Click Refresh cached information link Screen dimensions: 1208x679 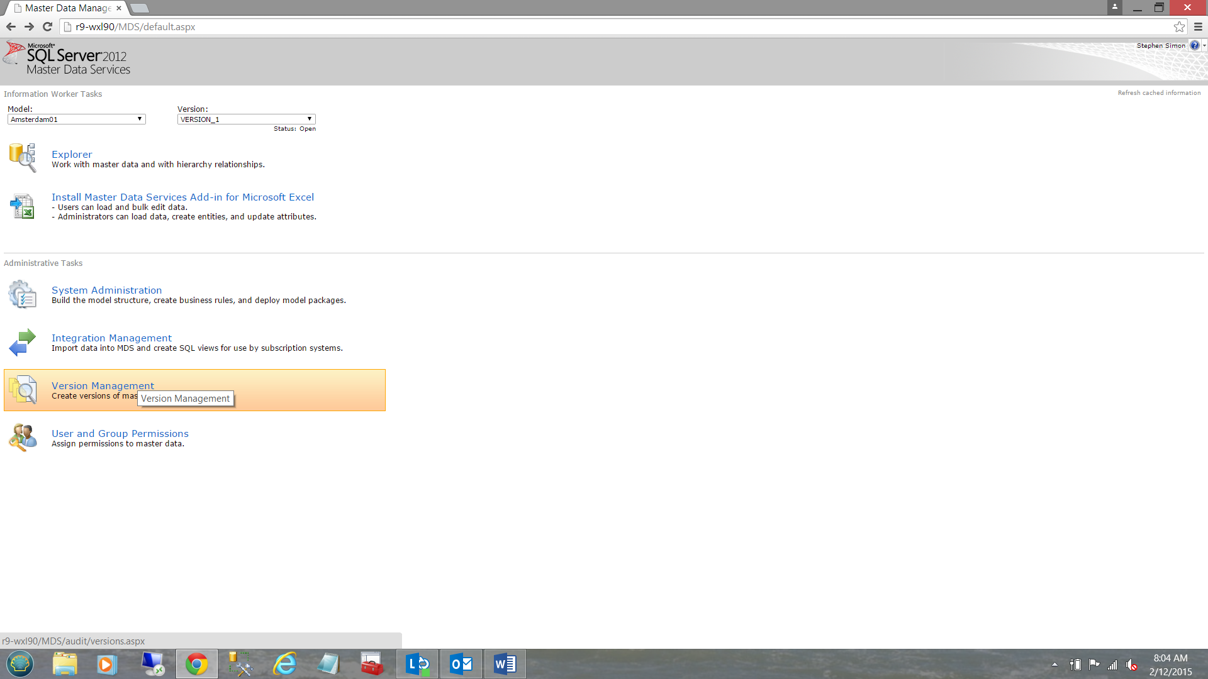coord(1159,92)
